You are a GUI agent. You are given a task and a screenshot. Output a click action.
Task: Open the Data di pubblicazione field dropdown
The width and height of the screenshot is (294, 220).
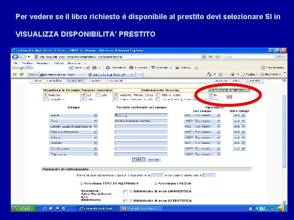pos(95,132)
